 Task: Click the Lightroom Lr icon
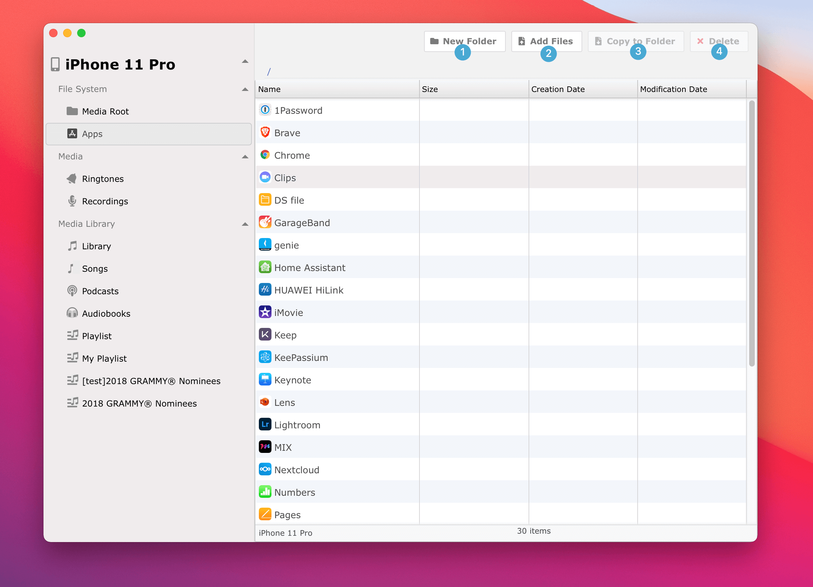pos(265,424)
